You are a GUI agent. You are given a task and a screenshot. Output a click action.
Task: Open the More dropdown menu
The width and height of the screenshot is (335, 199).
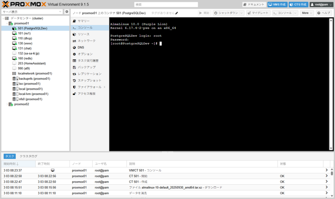click(x=307, y=13)
